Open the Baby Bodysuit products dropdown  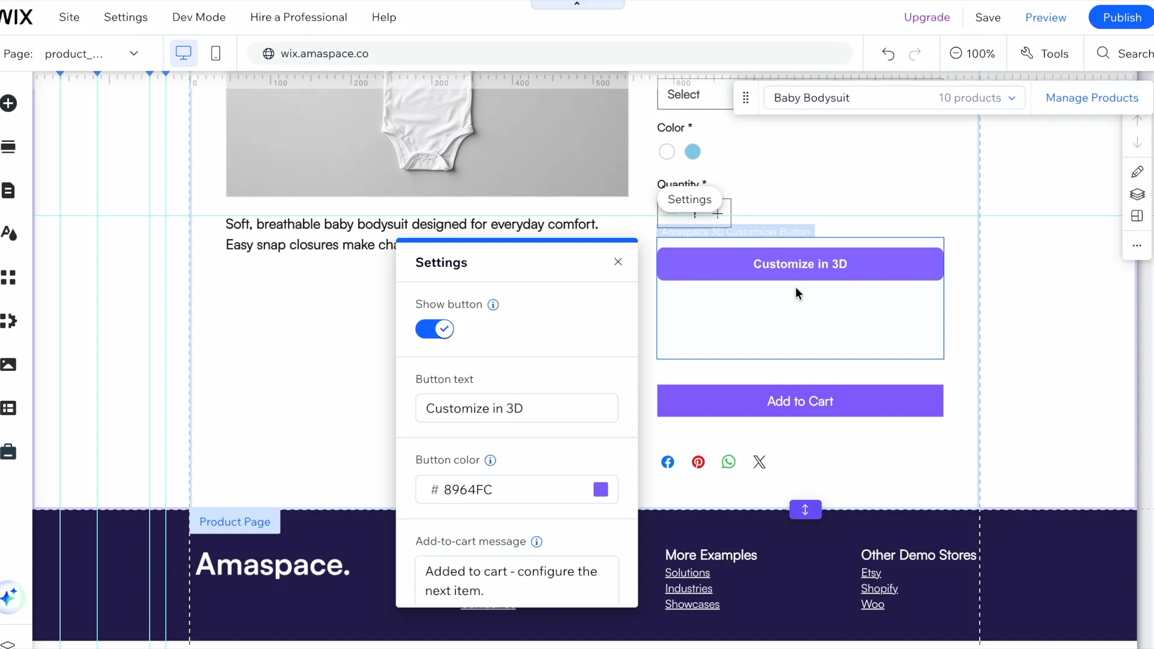(894, 98)
